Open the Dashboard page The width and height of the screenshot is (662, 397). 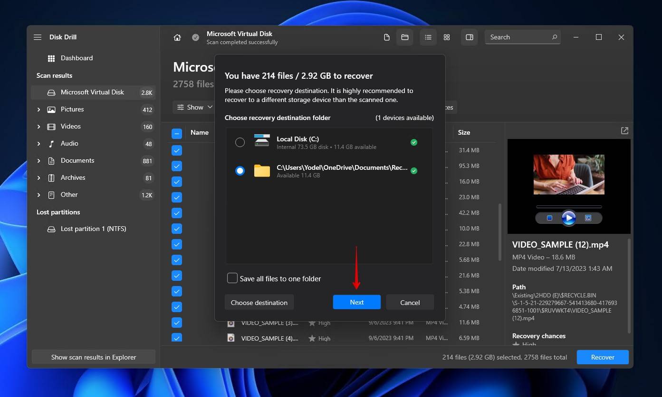(x=77, y=58)
